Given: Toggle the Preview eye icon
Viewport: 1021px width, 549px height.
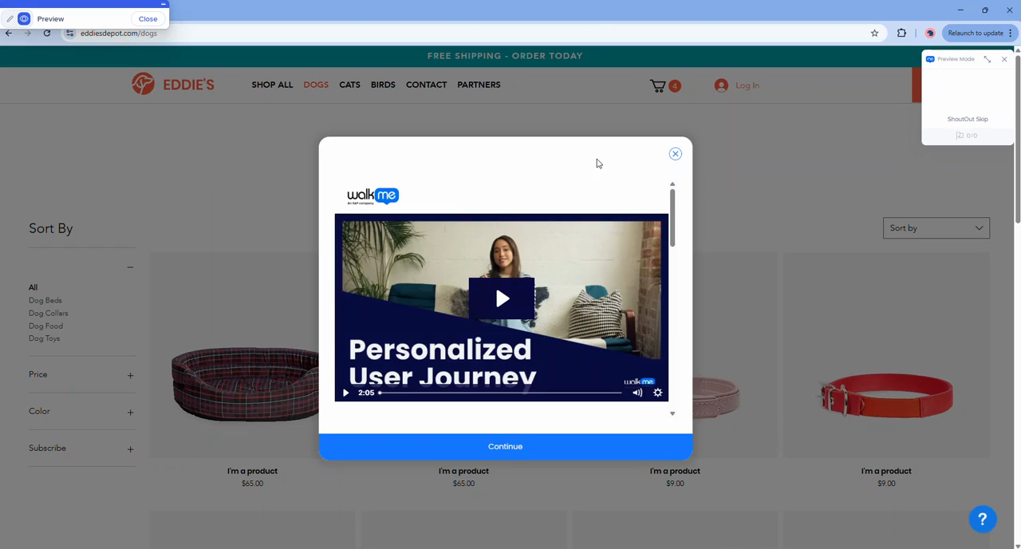Looking at the screenshot, I should click(24, 19).
